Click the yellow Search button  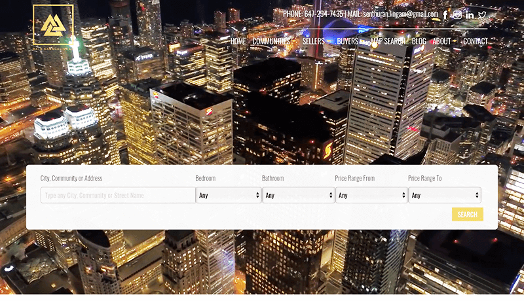point(467,215)
